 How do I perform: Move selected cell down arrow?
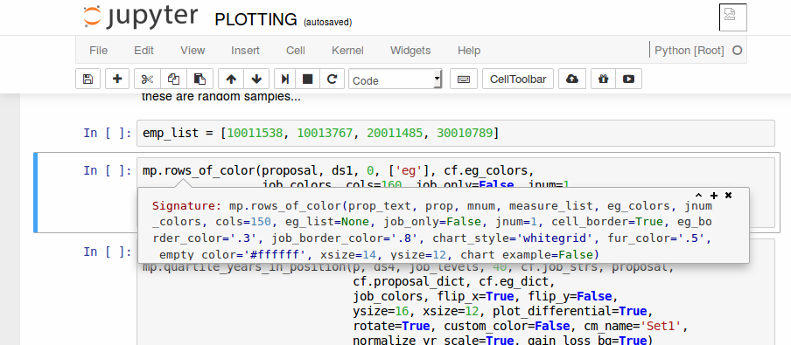click(256, 79)
